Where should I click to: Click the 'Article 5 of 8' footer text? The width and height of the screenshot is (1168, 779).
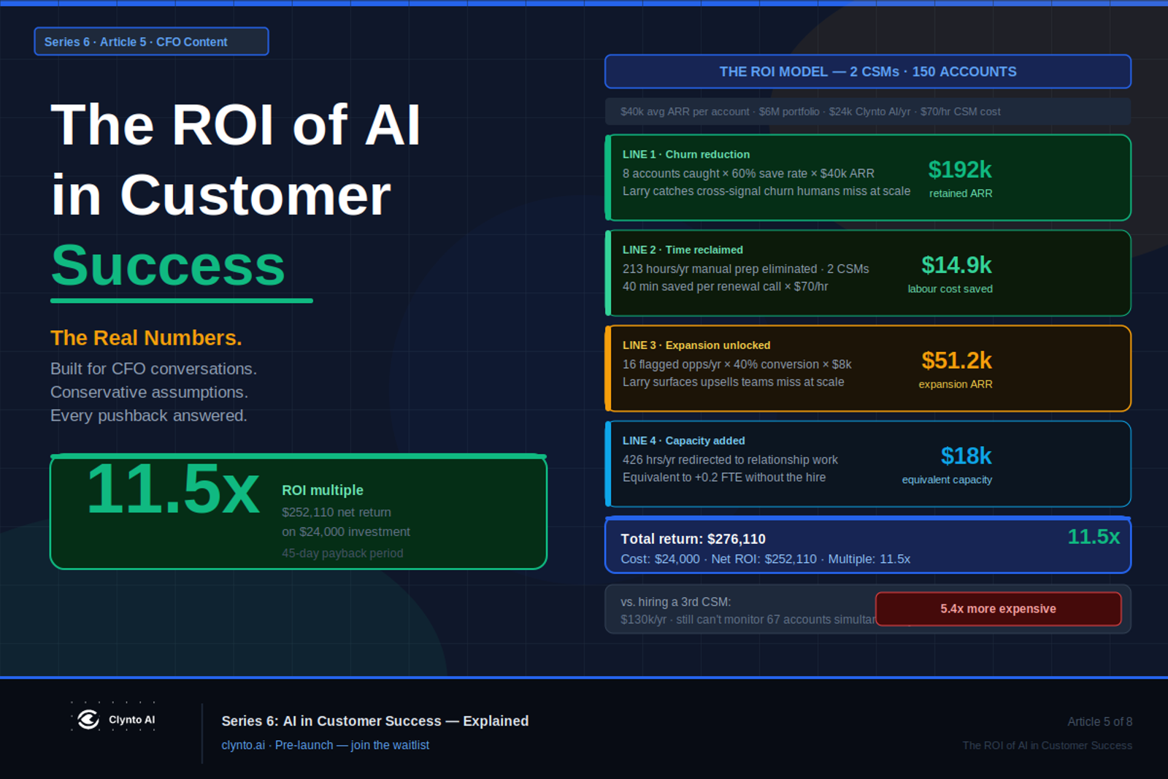[x=1100, y=722]
